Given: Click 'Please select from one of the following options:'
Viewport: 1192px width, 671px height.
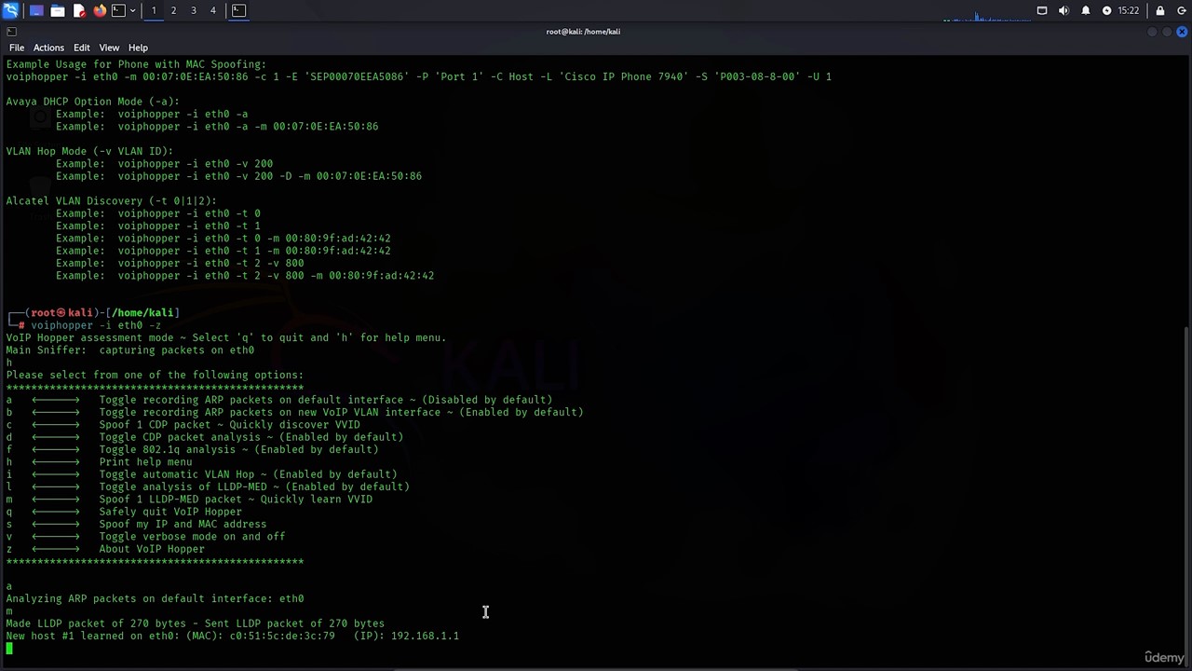Looking at the screenshot, I should 155,375.
